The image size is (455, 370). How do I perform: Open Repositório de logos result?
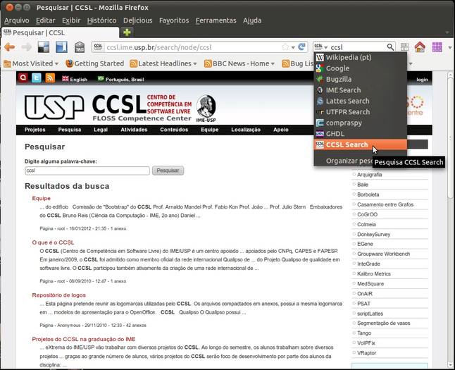(59, 295)
